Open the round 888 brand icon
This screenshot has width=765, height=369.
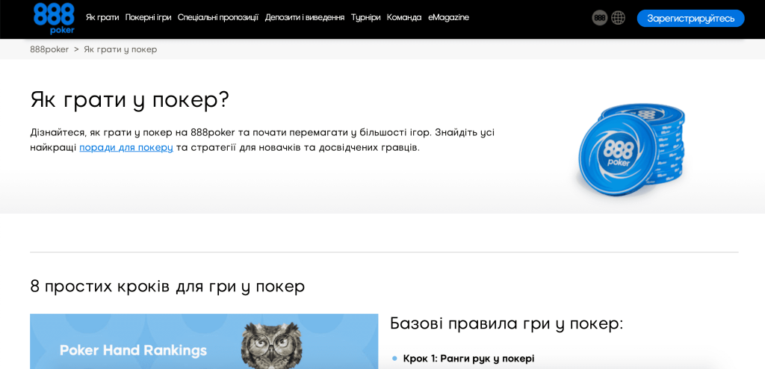click(600, 18)
